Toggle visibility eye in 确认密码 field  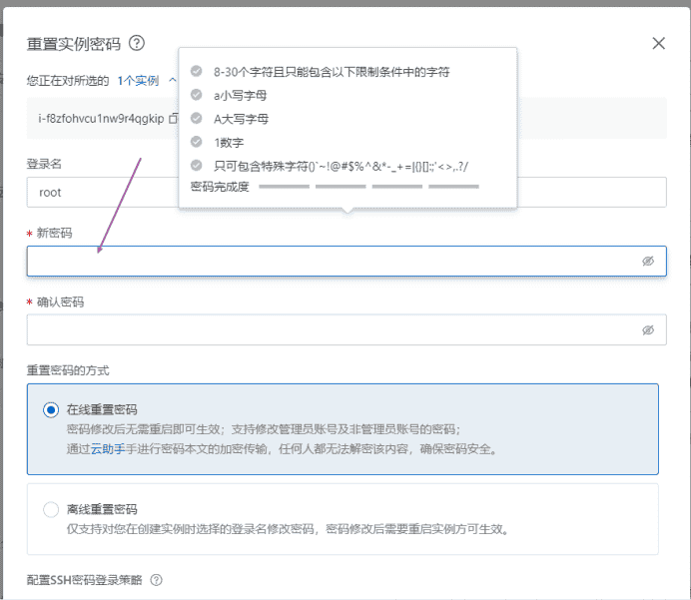coord(647,329)
